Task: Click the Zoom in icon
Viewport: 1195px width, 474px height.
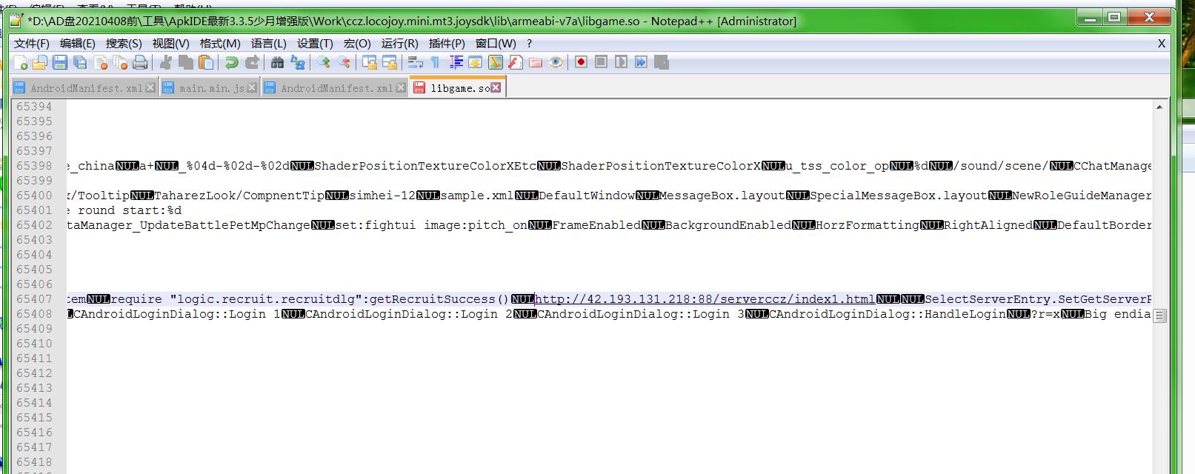Action: tap(324, 63)
